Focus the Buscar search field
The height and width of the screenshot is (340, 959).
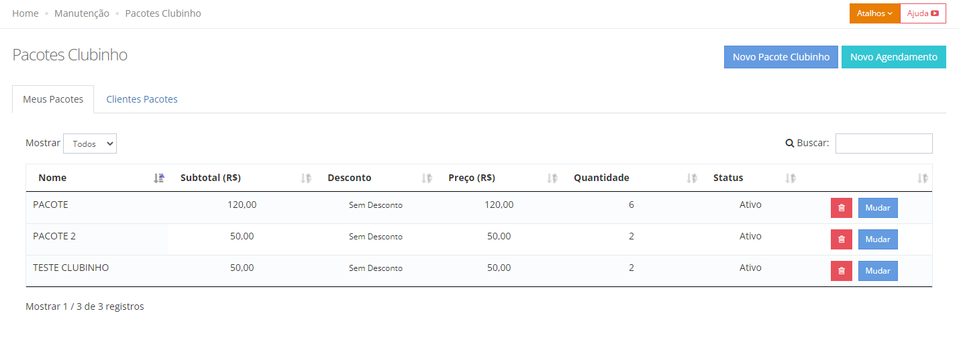[884, 144]
